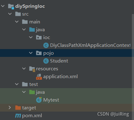Select the java label under main
134x120 pixels.
tap(40, 30)
